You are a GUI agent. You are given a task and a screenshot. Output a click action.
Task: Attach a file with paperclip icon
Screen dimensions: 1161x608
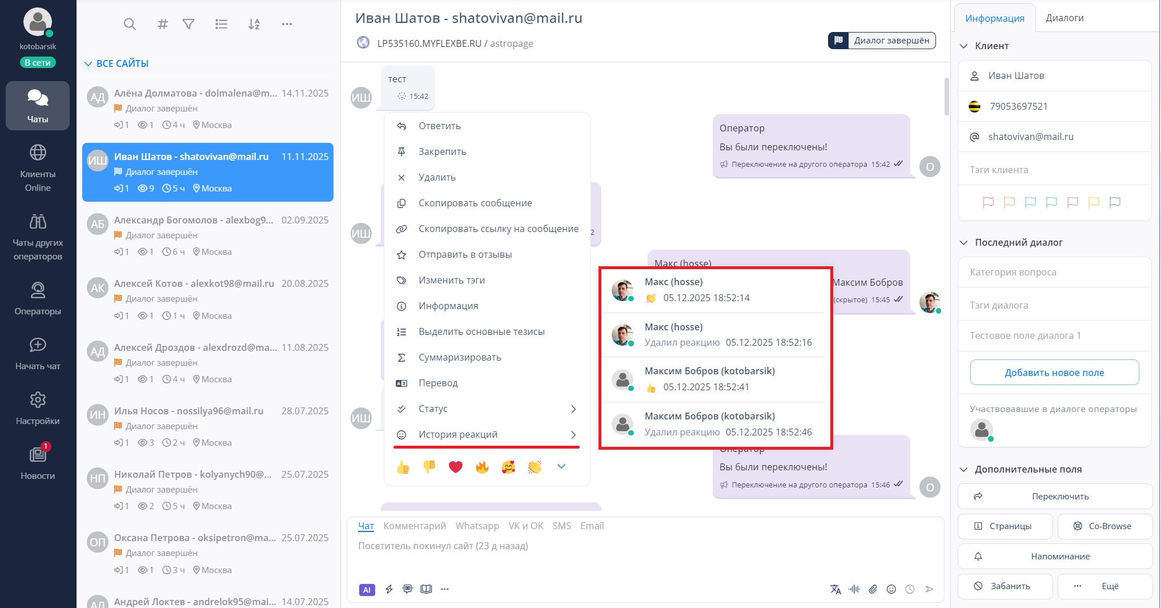pos(873,589)
